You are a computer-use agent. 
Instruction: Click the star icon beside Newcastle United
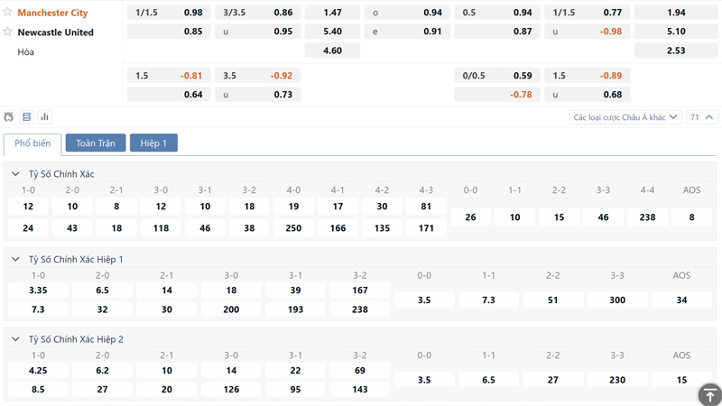(8, 32)
